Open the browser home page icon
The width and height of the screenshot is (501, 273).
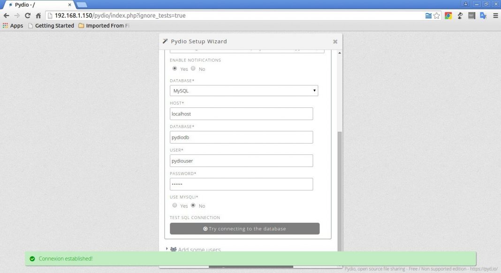point(38,15)
